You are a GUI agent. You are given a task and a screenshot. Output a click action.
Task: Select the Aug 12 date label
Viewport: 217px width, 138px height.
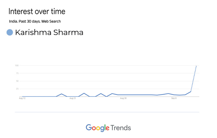pos(22,99)
